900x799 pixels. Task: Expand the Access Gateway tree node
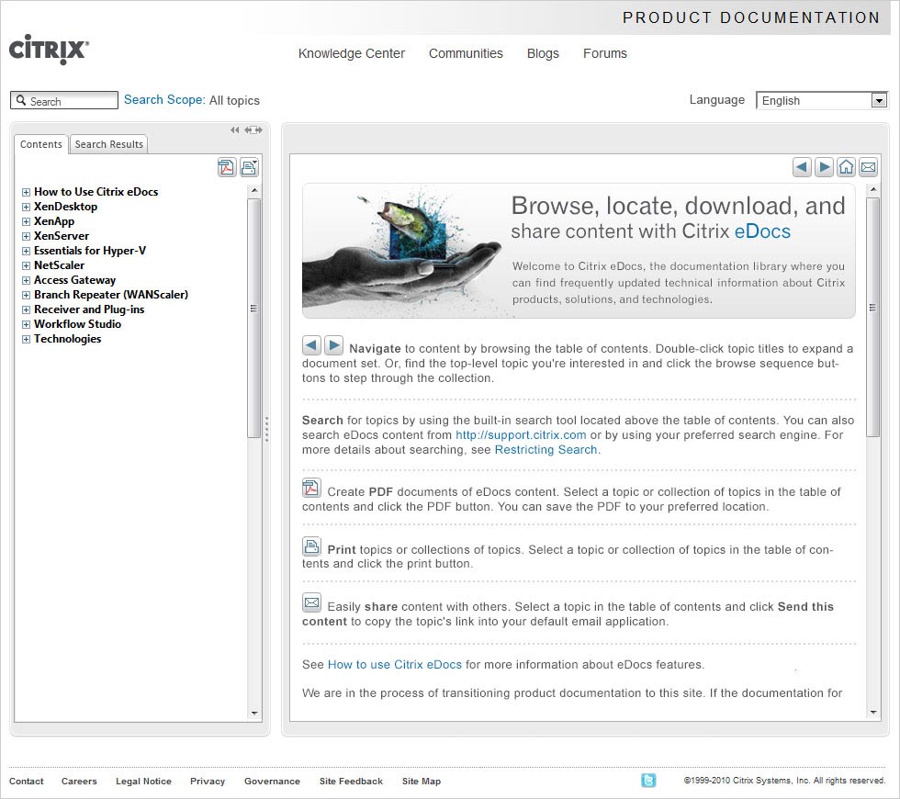coord(26,281)
